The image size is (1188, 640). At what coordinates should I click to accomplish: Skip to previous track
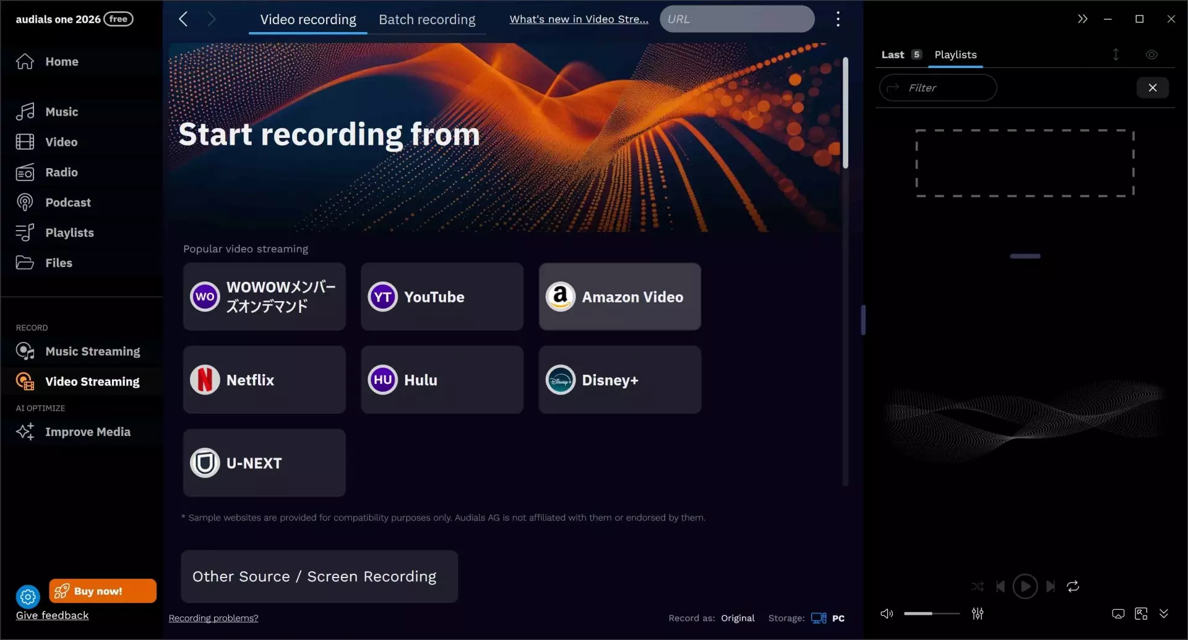pos(1001,586)
